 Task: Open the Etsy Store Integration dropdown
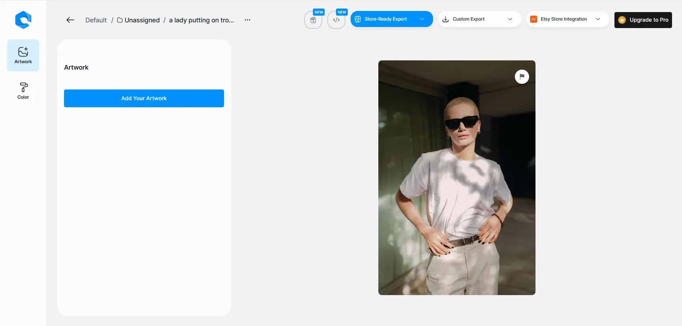click(x=598, y=19)
